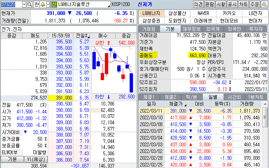Open the 의견 button
The height and width of the screenshot is (168, 269).
pos(198,4)
